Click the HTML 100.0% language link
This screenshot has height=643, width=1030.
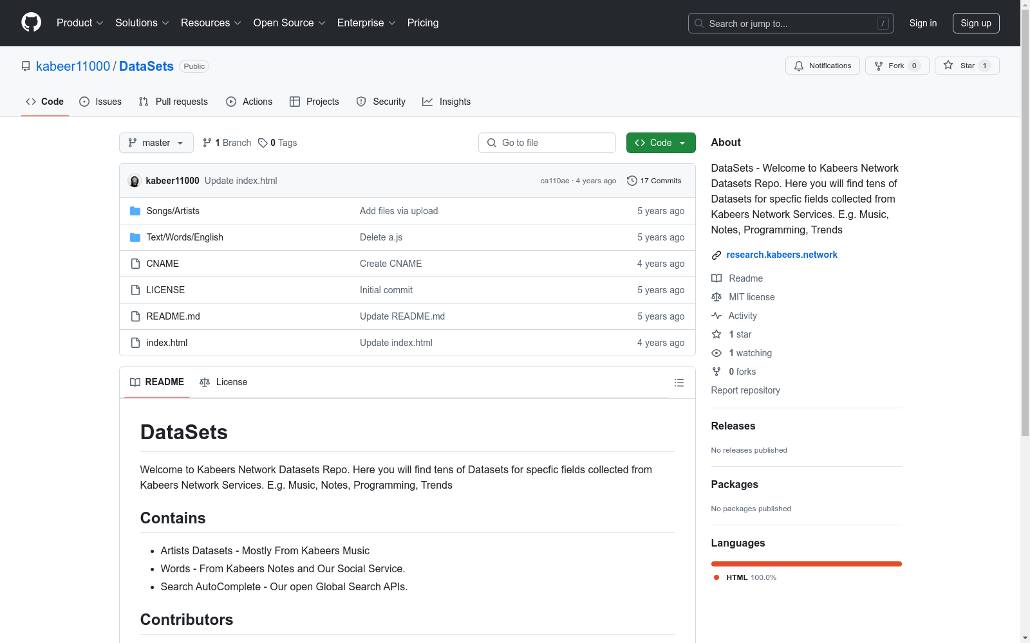click(745, 577)
